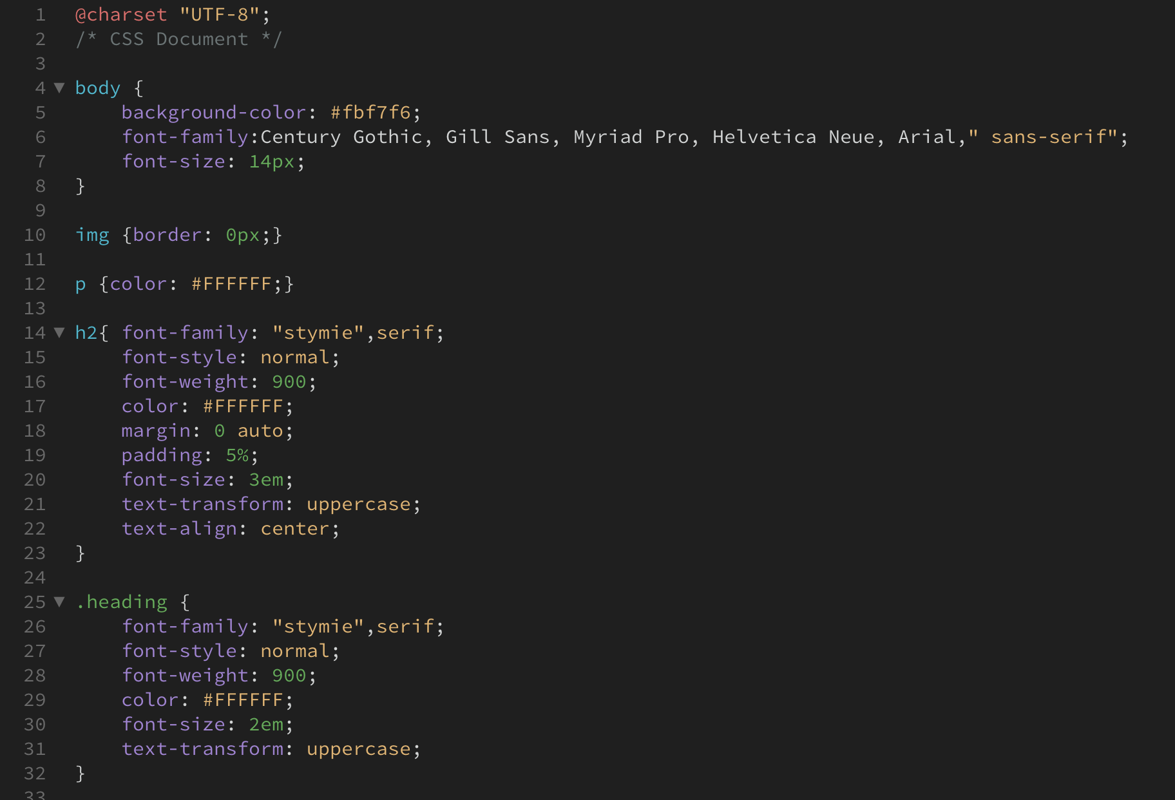The image size is (1175, 800).
Task: Click #FFFFFF color value on line 29
Action: [x=243, y=700]
